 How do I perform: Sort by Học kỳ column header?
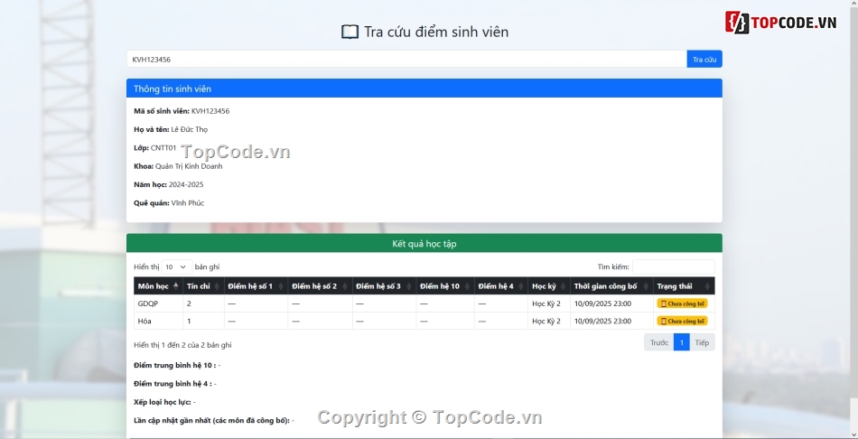tap(544, 286)
